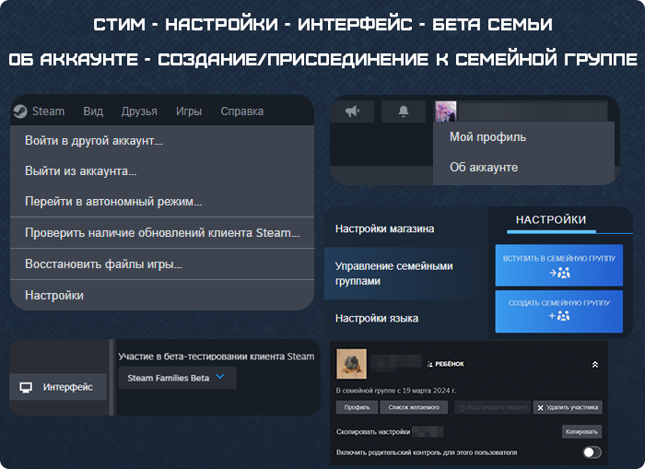Open the announcements megaphone icon
This screenshot has width=645, height=469.
pyautogui.click(x=353, y=111)
